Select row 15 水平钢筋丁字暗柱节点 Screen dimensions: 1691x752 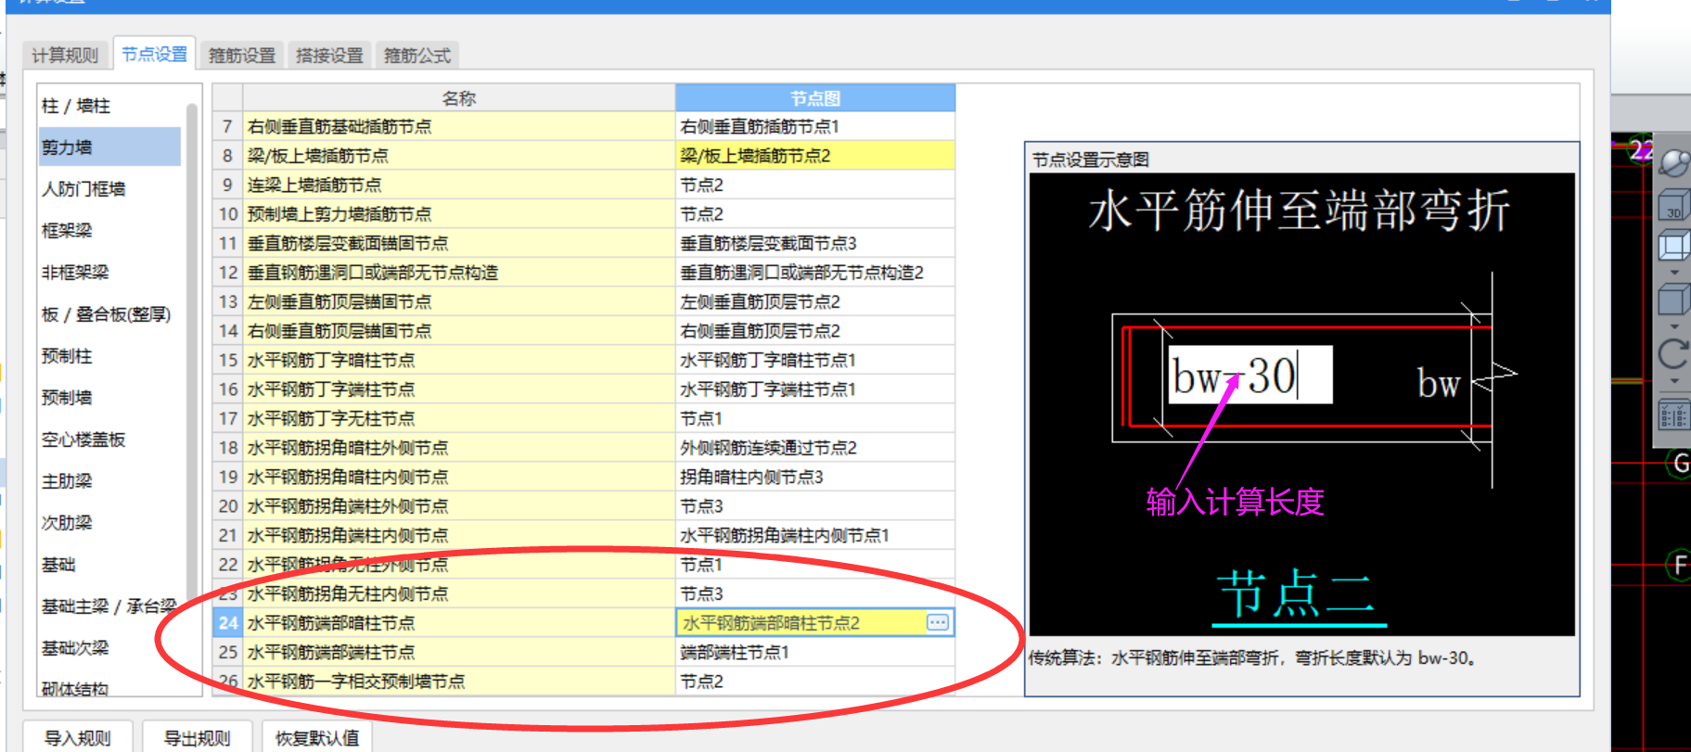pos(459,360)
